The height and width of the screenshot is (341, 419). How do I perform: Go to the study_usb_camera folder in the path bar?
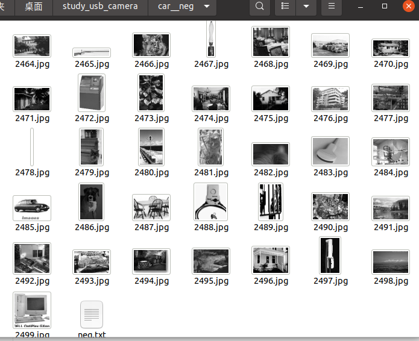[100, 7]
